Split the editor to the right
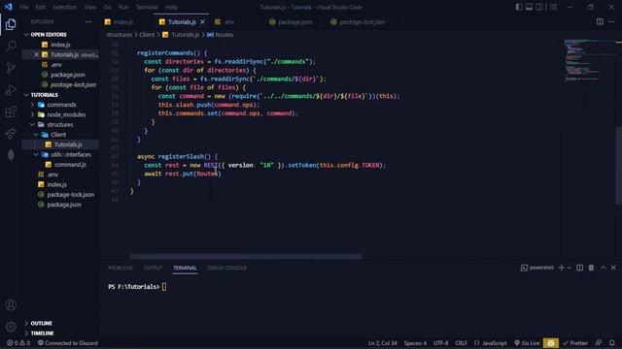The height and width of the screenshot is (349, 622). point(600,21)
